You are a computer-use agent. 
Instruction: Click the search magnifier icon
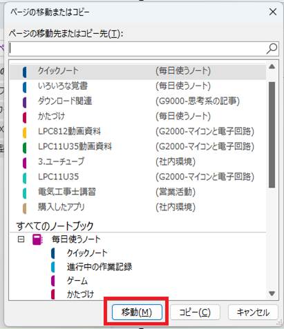tap(272, 48)
